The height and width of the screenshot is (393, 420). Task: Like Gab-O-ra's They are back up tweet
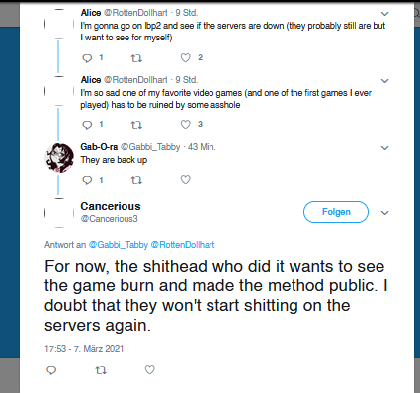pos(186,180)
